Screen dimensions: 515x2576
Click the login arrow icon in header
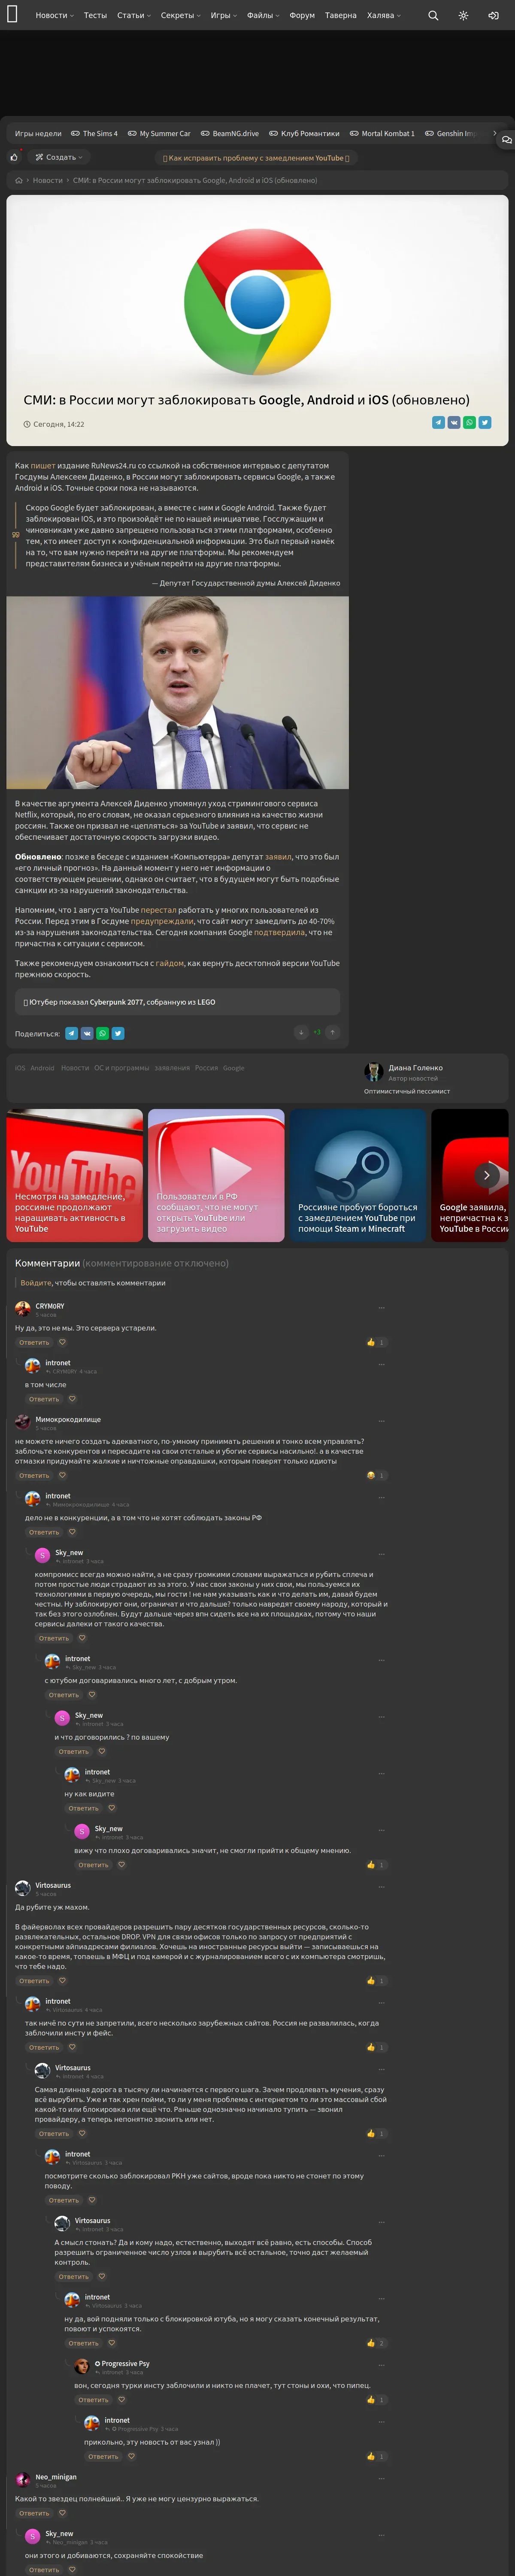coord(493,15)
